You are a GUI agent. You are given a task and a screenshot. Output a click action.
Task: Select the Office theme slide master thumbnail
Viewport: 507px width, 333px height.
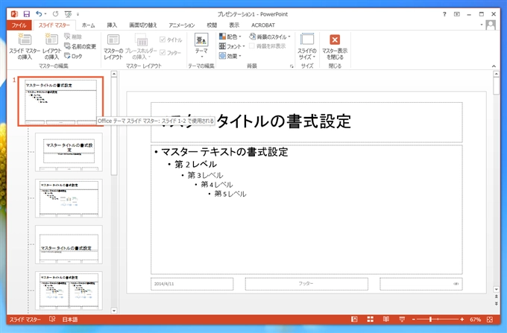[60, 101]
